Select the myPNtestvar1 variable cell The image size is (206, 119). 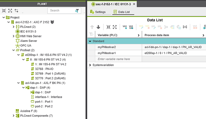[119, 53]
